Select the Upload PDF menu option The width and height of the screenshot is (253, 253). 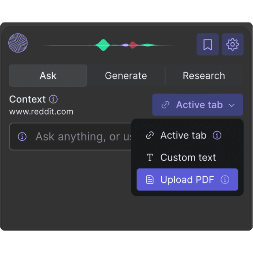[x=187, y=180]
